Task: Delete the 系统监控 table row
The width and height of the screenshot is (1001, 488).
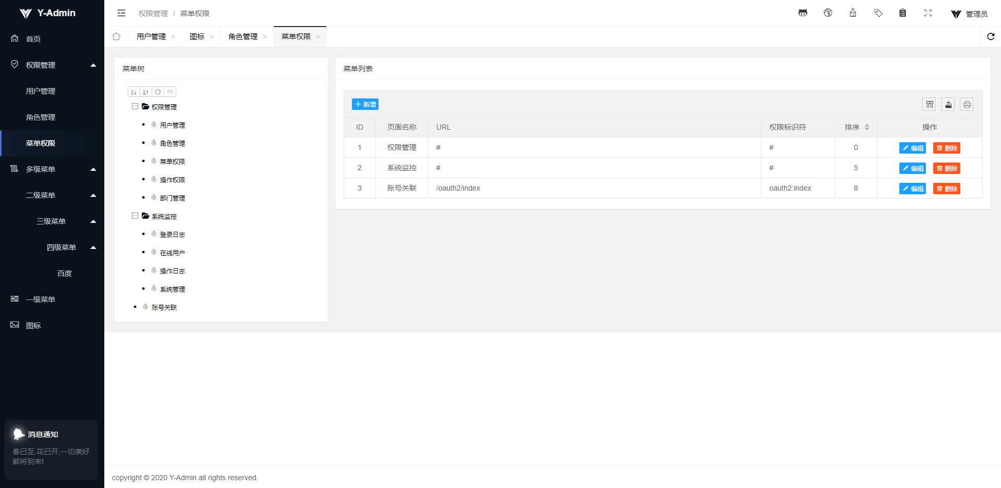Action: tap(947, 168)
